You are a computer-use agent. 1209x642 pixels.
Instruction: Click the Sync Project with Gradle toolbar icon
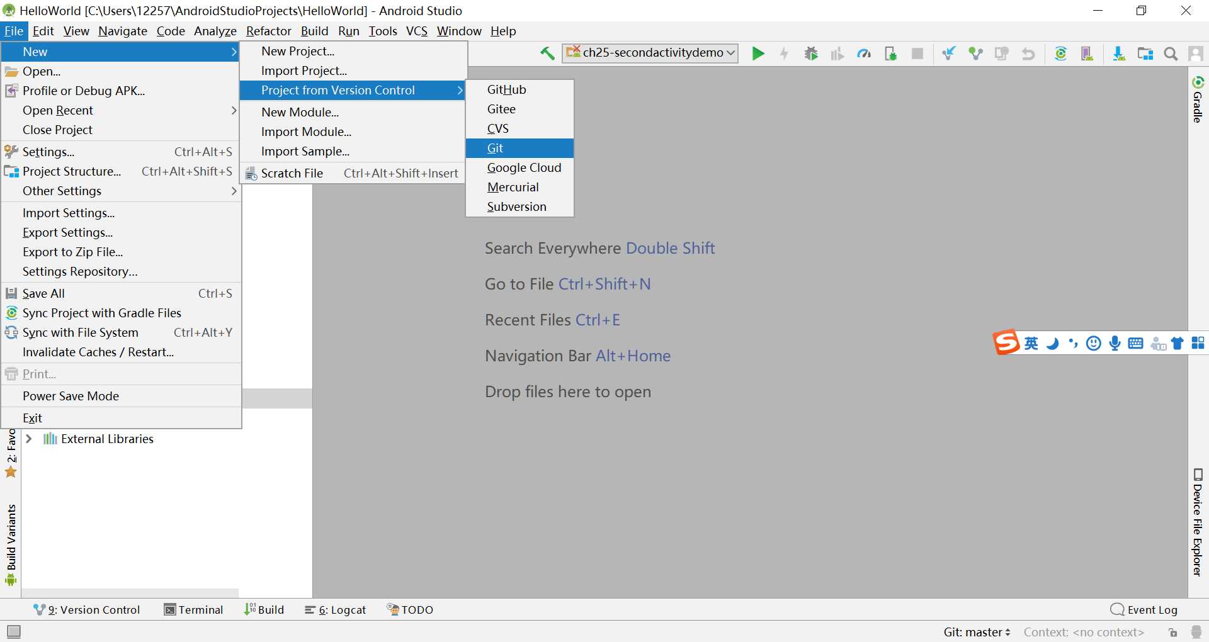(x=1060, y=53)
